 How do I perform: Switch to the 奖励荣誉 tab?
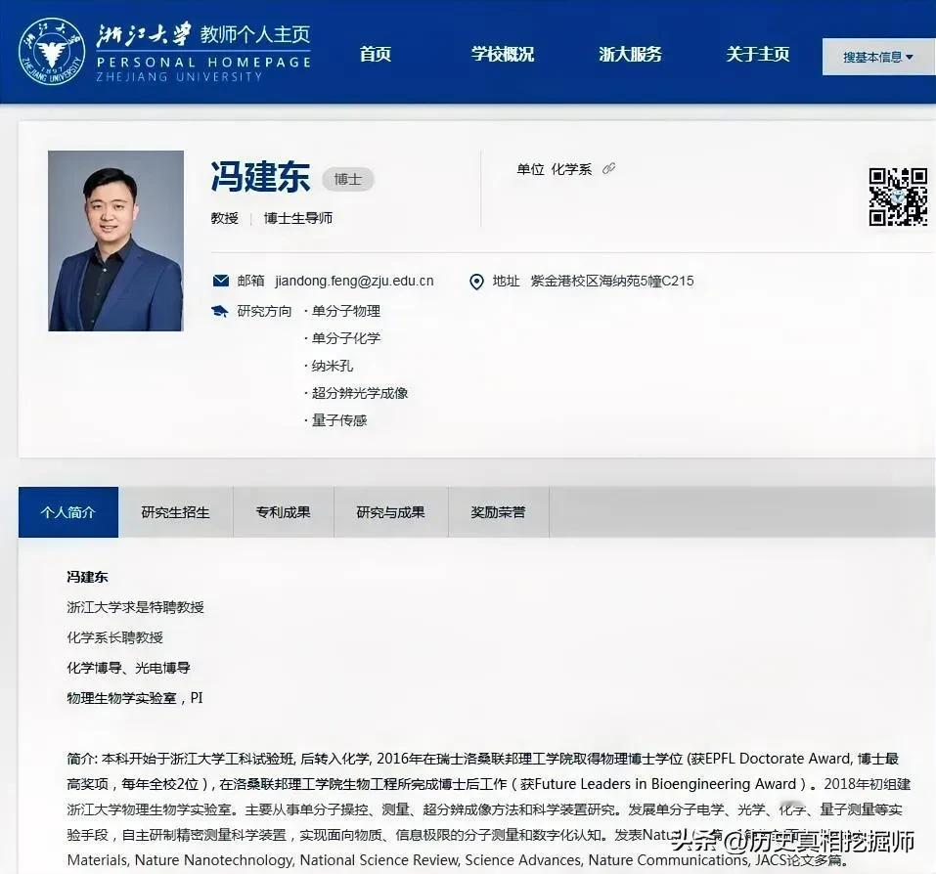click(x=498, y=512)
